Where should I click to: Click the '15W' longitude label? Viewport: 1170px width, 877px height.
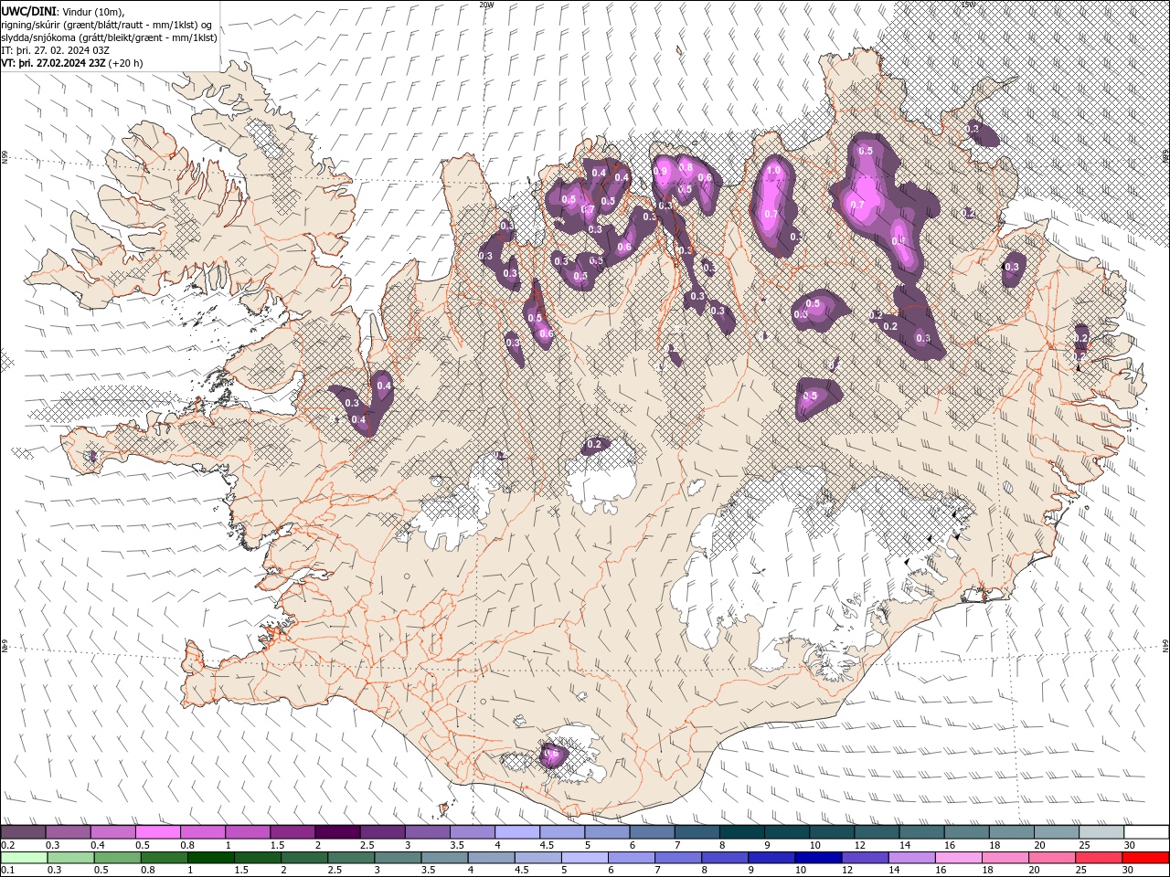pos(968,5)
